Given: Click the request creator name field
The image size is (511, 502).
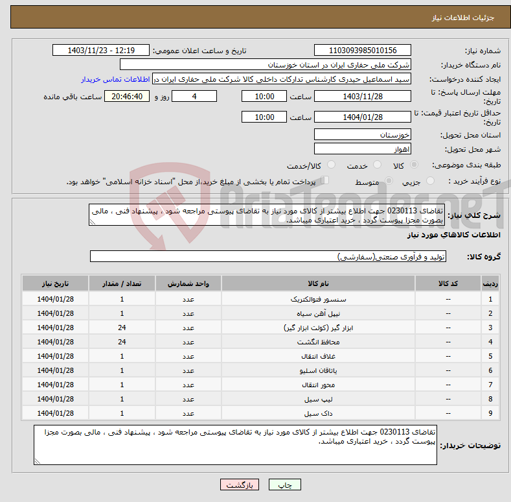Looking at the screenshot, I should 282,79.
